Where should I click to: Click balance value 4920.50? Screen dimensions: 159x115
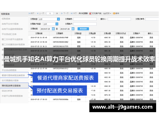(107, 73)
